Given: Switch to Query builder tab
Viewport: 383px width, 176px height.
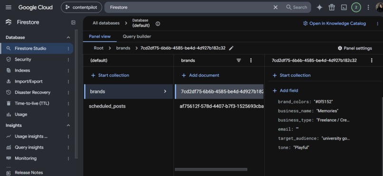Looking at the screenshot, I should 137,37.
